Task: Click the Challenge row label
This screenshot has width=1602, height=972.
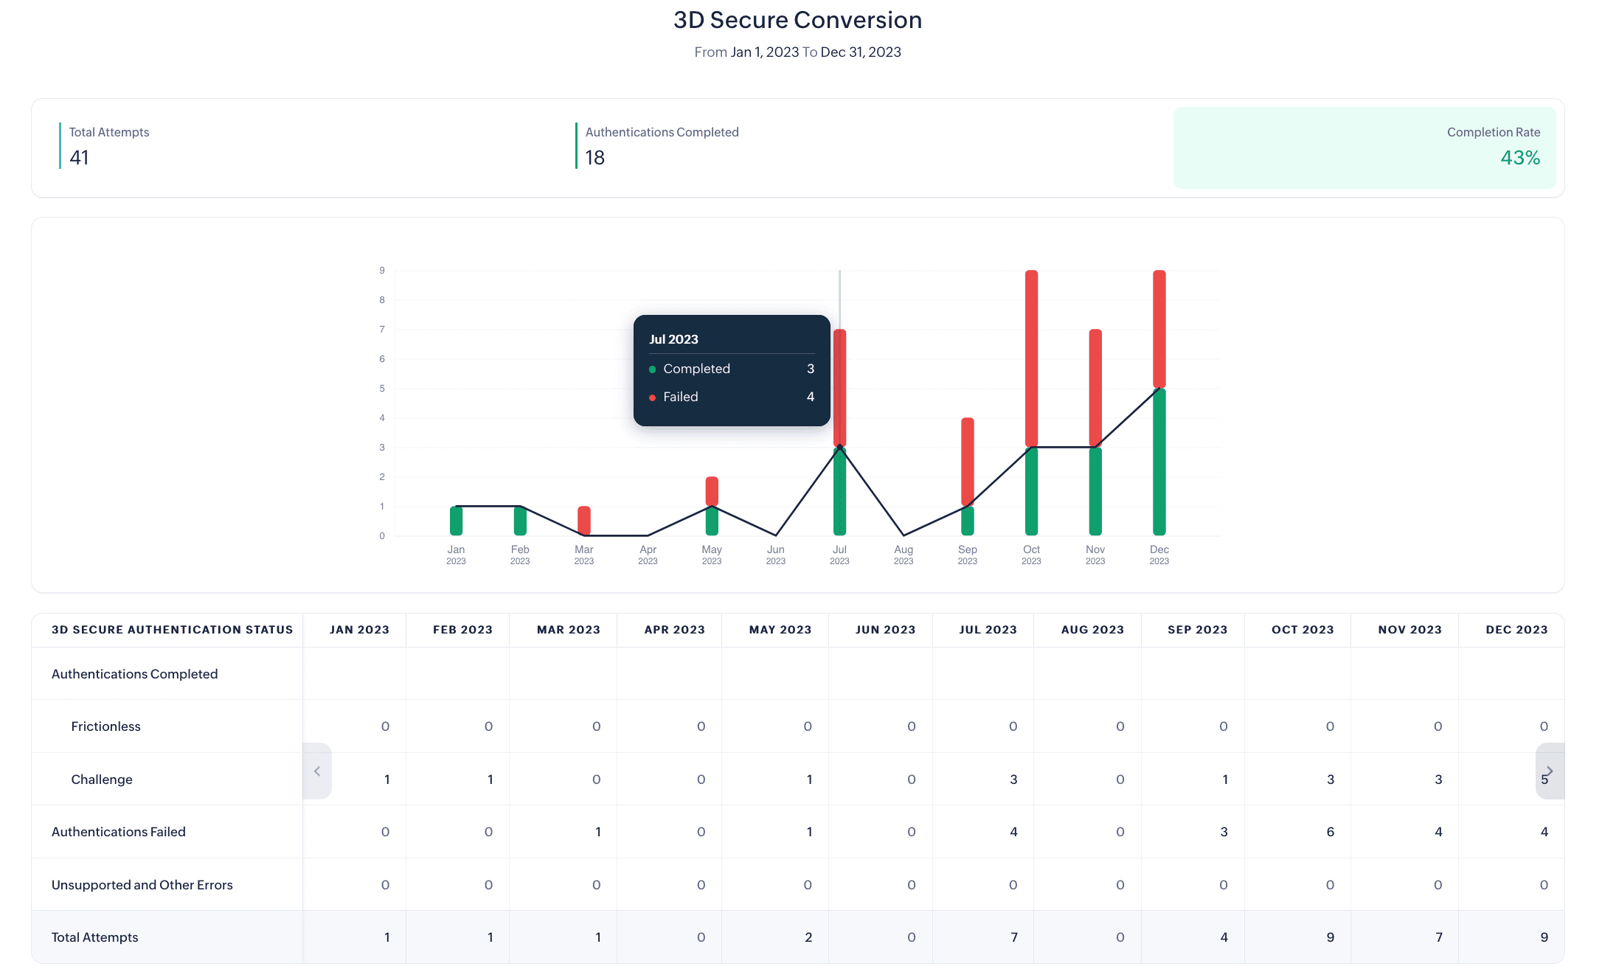Action: [x=102, y=780]
